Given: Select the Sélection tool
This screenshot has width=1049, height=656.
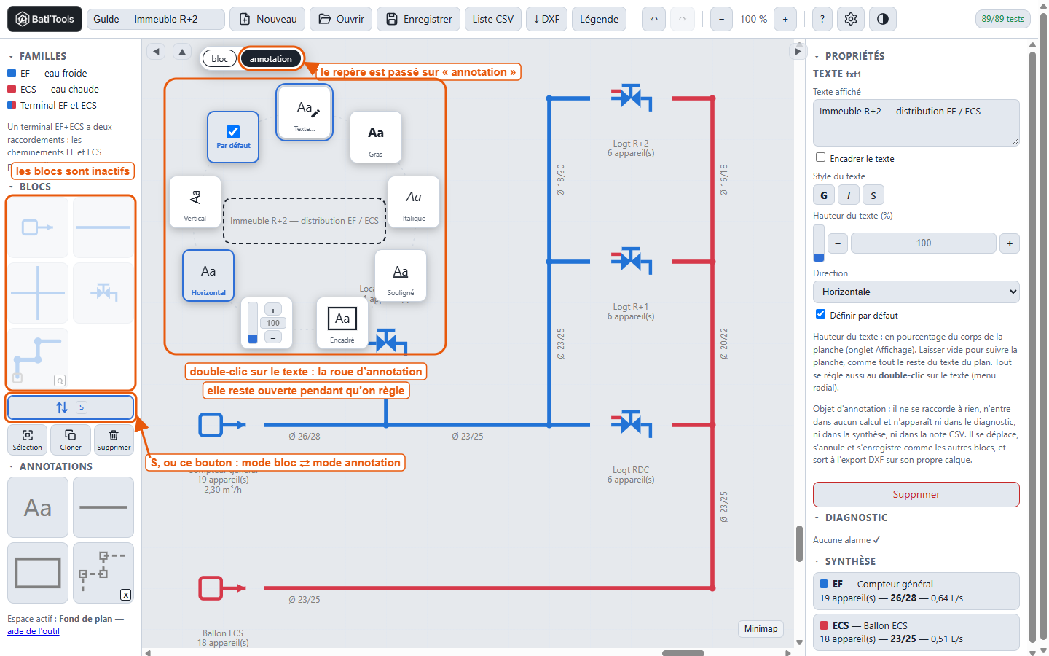Looking at the screenshot, I should tap(27, 440).
